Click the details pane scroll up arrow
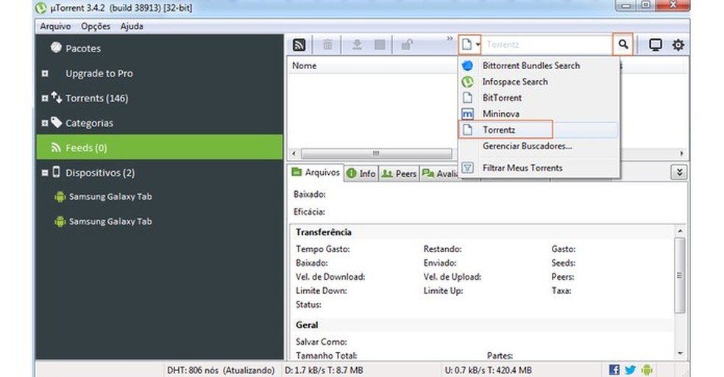The height and width of the screenshot is (377, 724). pos(680,231)
